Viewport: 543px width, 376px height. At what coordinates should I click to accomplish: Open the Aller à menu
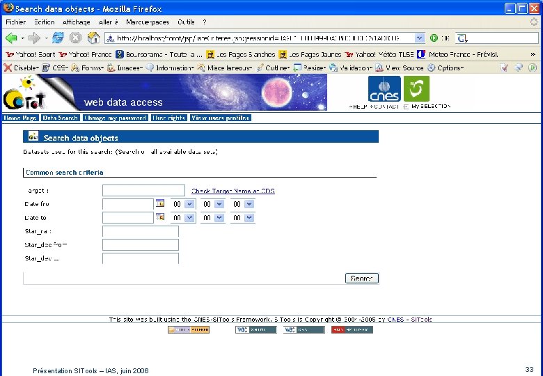point(108,22)
